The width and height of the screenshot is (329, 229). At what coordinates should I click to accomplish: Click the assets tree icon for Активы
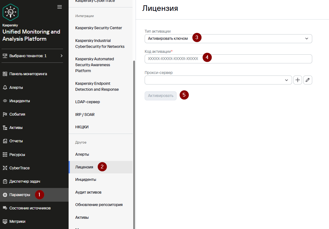point(5,128)
